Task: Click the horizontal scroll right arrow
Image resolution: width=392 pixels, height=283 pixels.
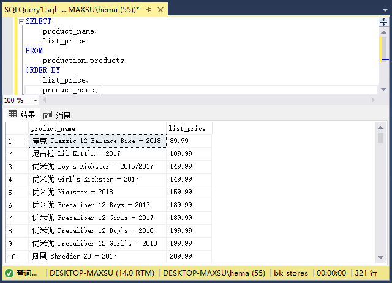Action: [373, 100]
